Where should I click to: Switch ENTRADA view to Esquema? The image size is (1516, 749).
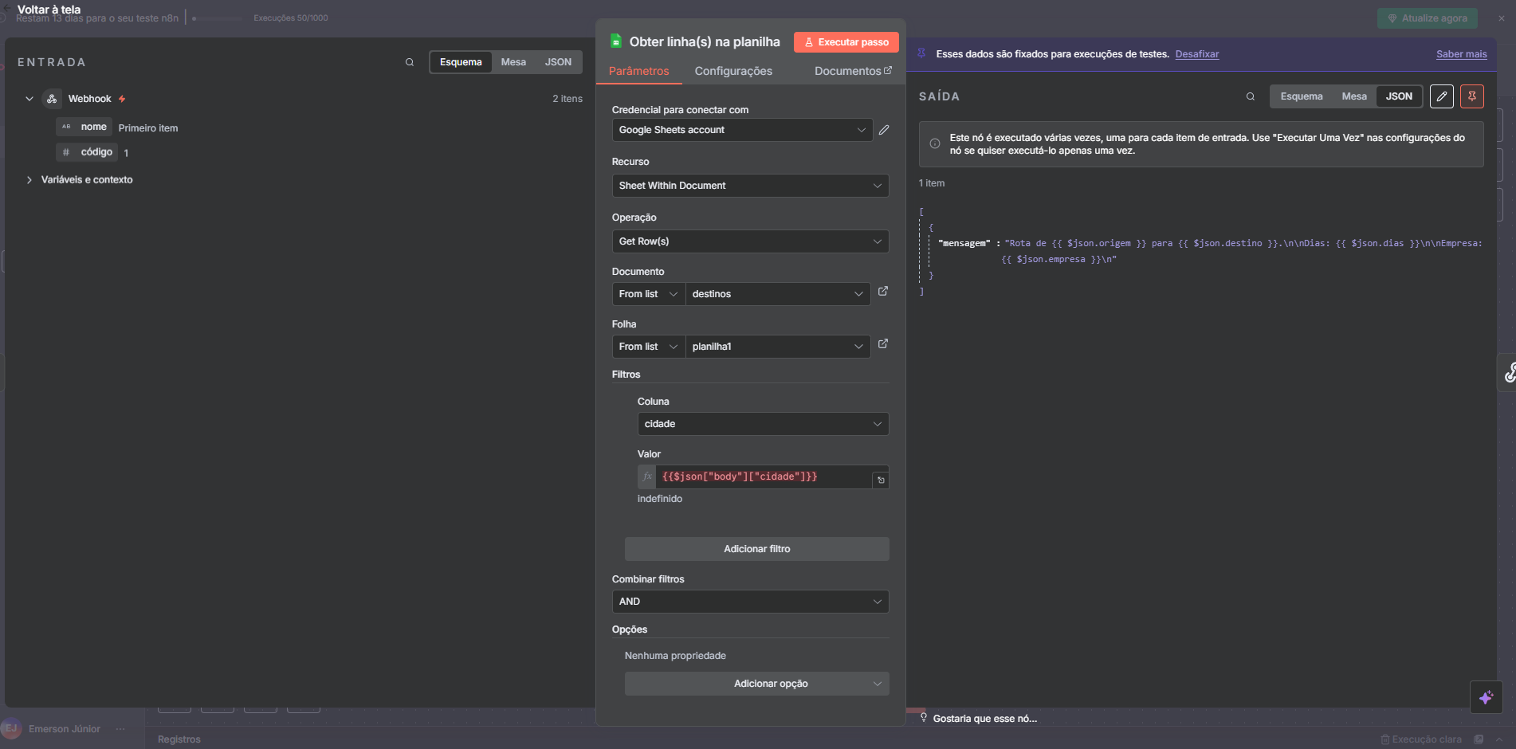tap(461, 62)
